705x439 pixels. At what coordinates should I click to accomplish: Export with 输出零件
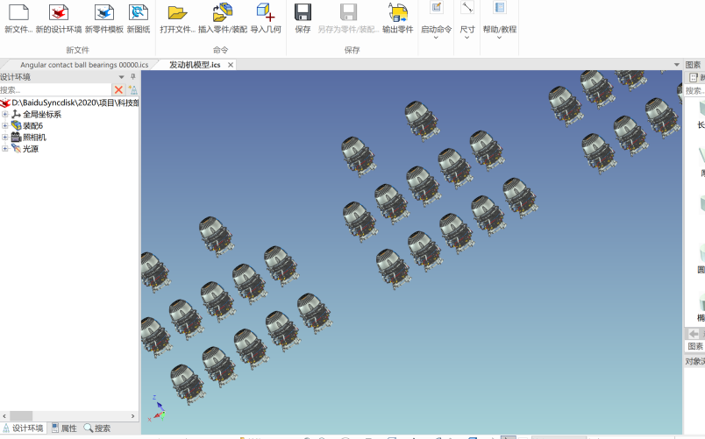(397, 18)
